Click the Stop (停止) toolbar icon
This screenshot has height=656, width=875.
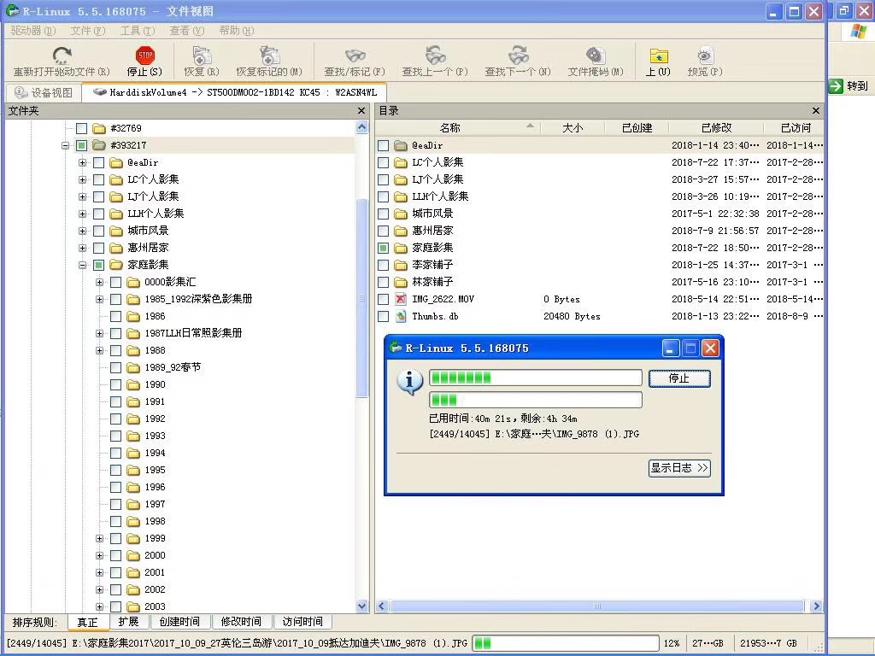145,56
